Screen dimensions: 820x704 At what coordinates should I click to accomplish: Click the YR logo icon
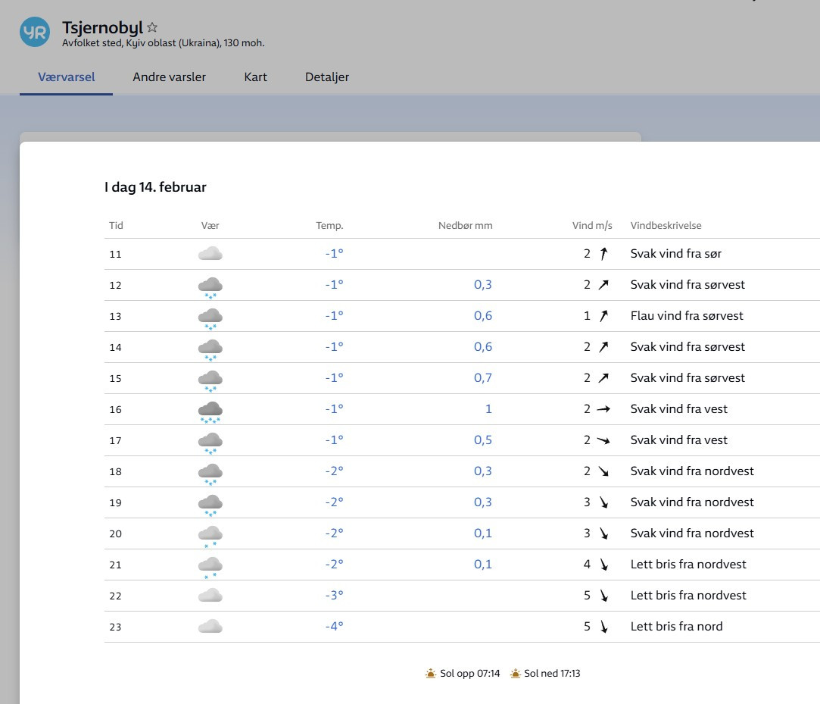point(35,32)
